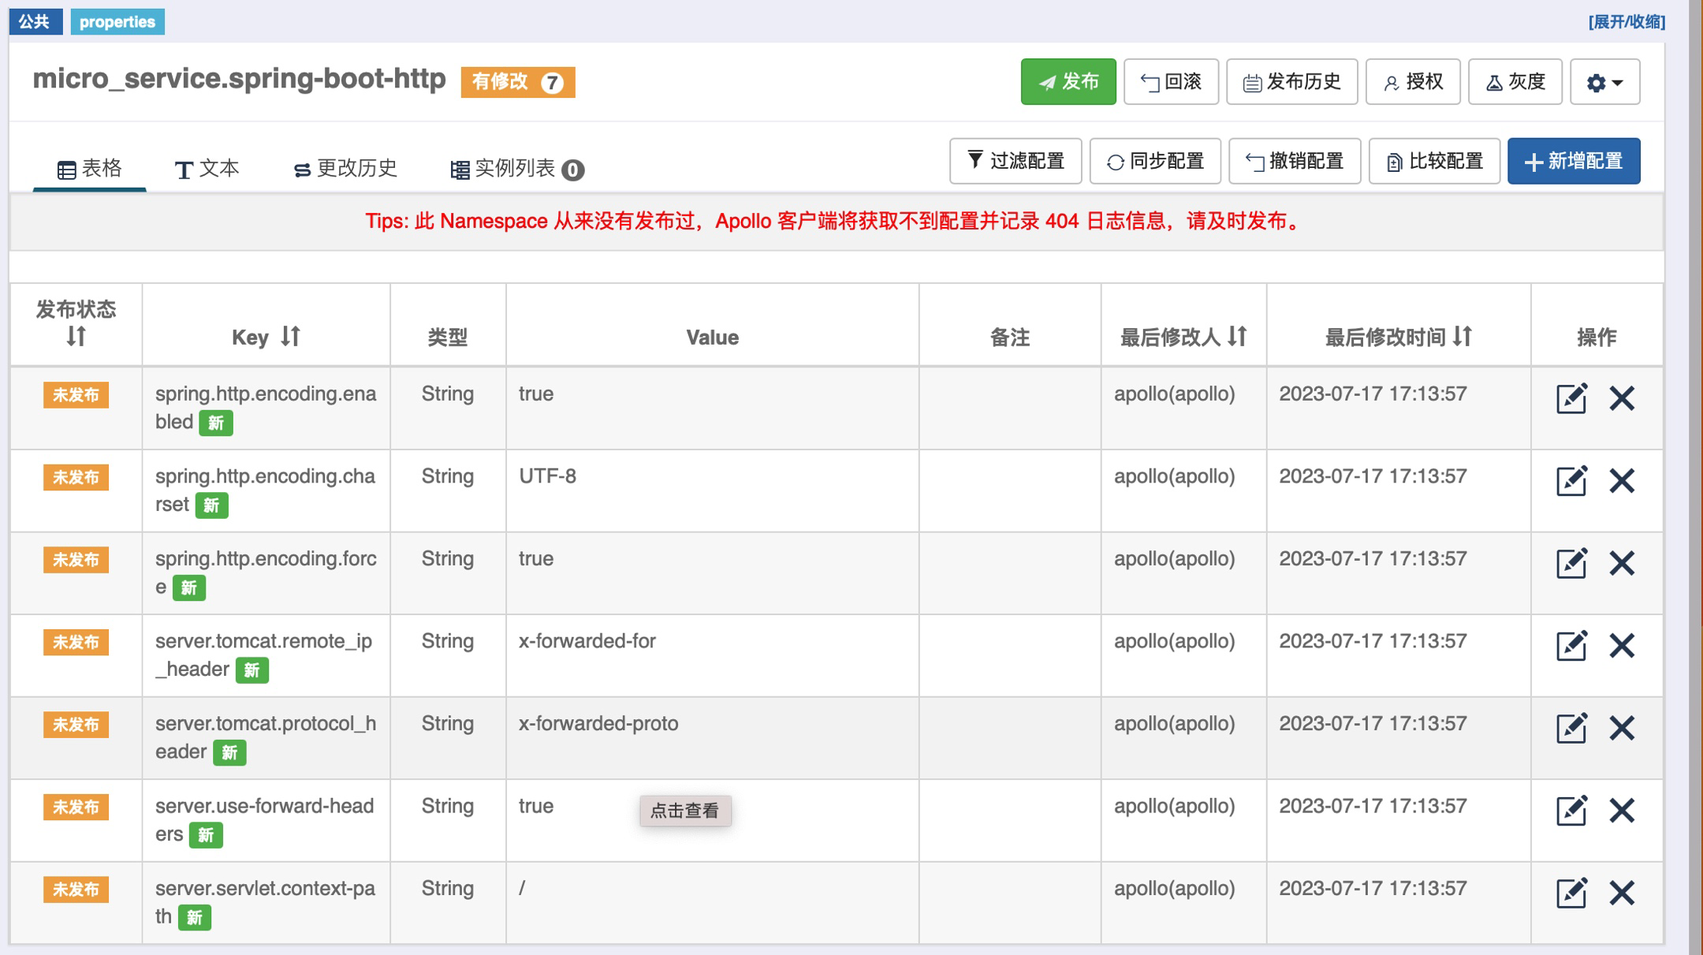The image size is (1703, 955).
Task: Click edit icon for server.tomcat.remote_ip_header
Action: pos(1571,645)
